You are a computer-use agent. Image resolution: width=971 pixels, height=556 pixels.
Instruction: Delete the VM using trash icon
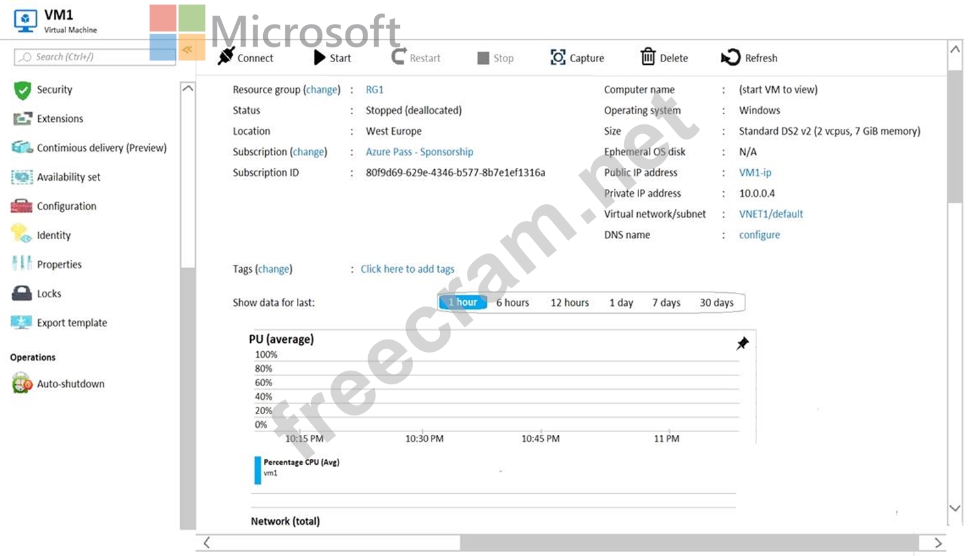click(x=648, y=57)
